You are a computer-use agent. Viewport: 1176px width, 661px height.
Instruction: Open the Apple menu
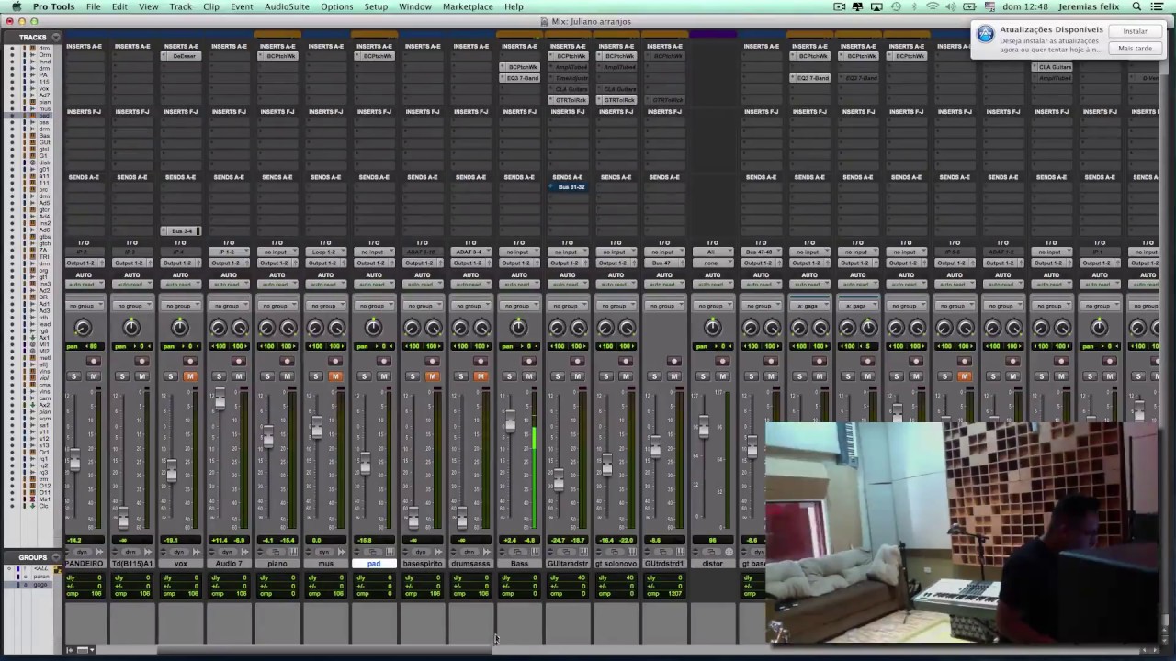[16, 6]
